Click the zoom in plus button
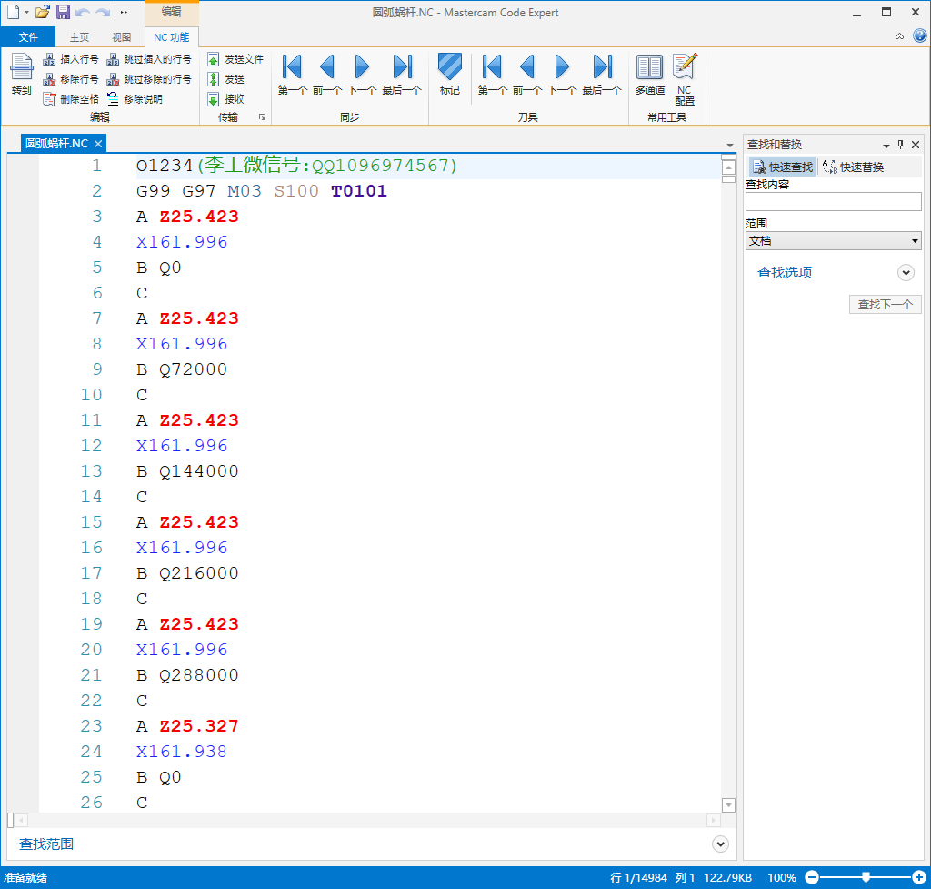The width and height of the screenshot is (931, 889). click(918, 877)
